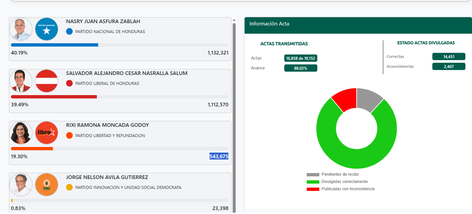The image size is (472, 214).
Task: Click the Libre party logo
Action: coord(47,133)
